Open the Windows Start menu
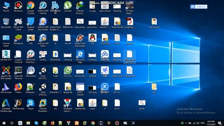This screenshot has height=126, width=224. [4, 123]
